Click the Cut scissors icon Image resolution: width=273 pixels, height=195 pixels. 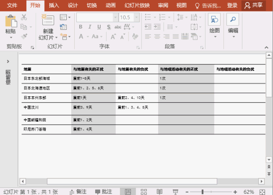pos(24,17)
